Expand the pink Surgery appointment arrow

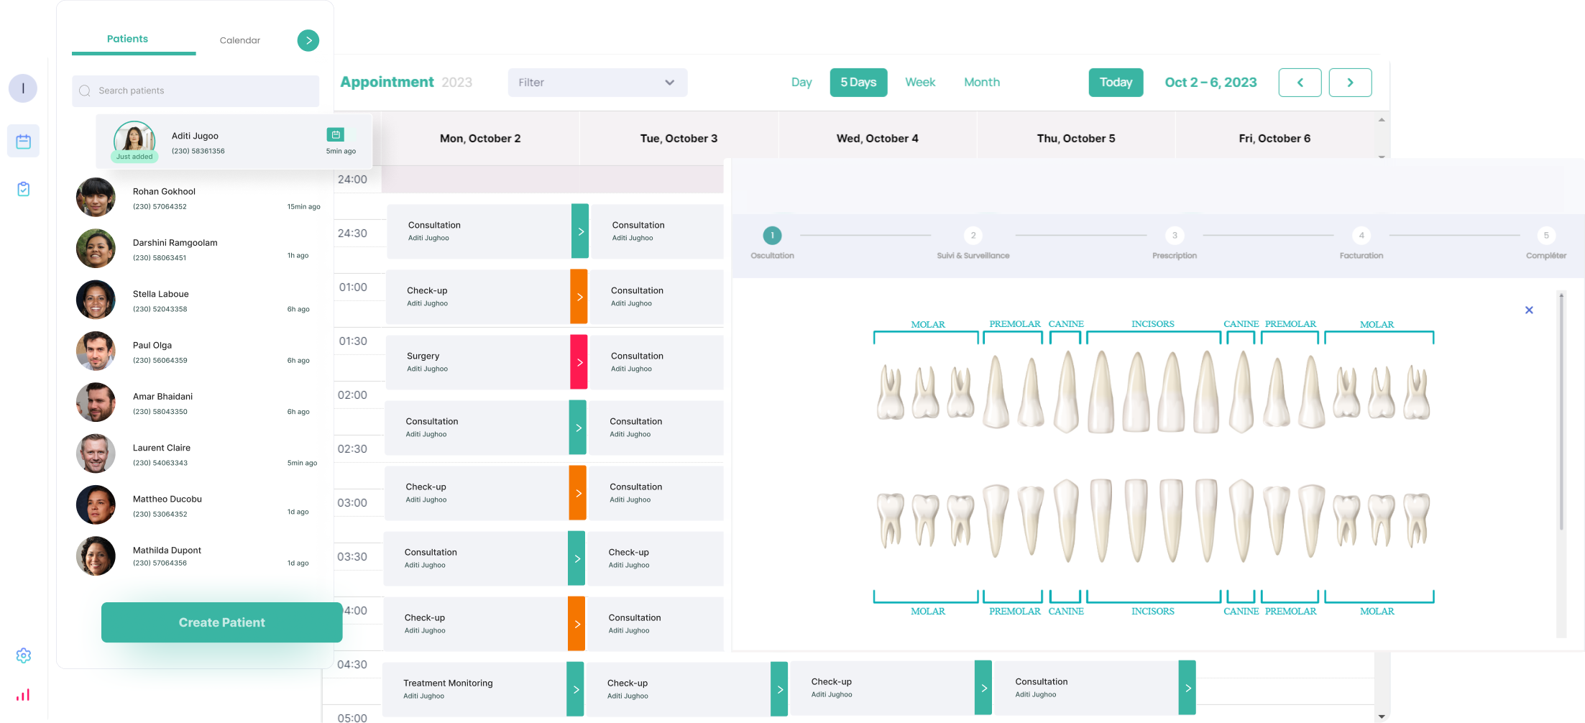point(579,362)
